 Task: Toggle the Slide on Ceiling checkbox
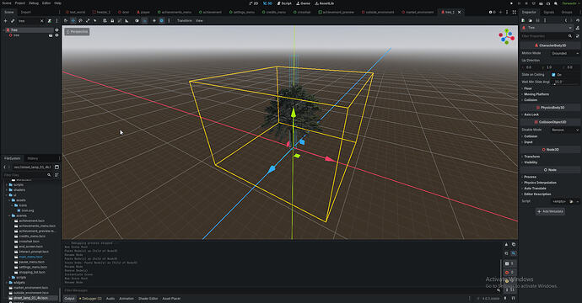(553, 74)
